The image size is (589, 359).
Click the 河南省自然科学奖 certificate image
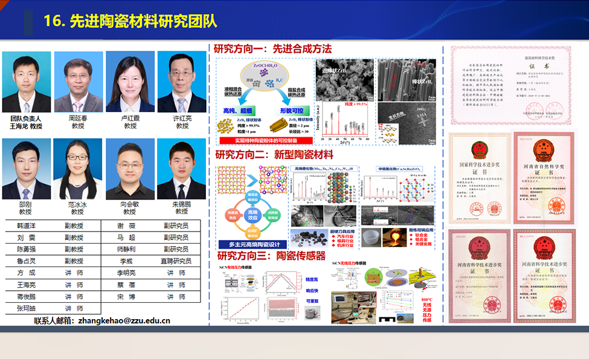[544, 177]
